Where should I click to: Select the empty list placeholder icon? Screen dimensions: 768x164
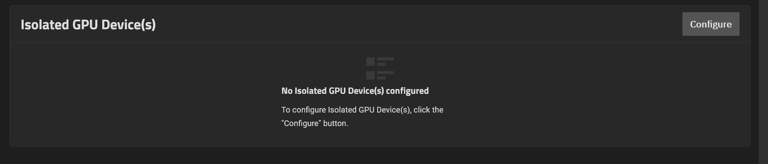tap(380, 68)
